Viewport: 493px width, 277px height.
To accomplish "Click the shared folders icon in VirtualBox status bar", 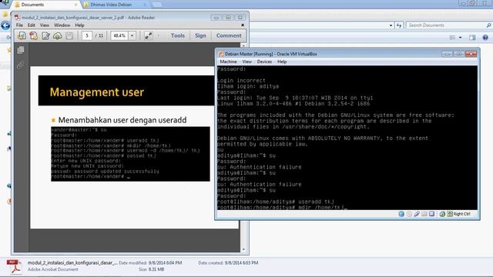I will [x=424, y=214].
